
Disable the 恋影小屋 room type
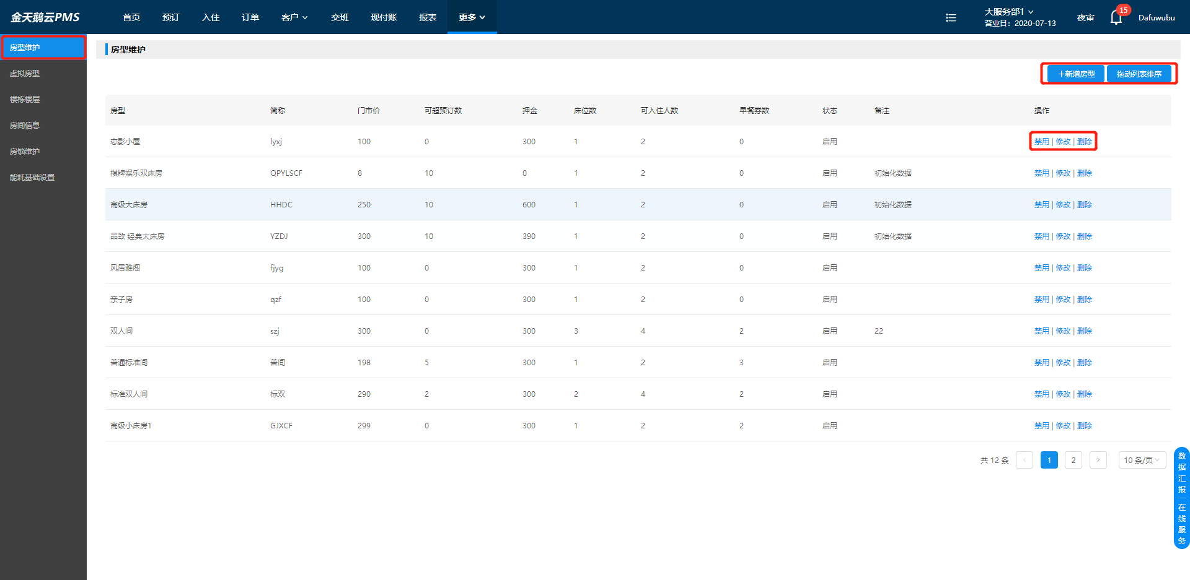point(1042,142)
